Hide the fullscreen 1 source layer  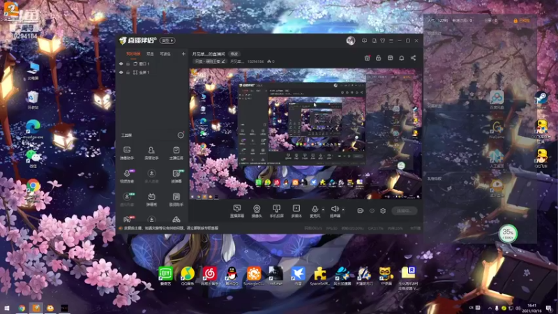pyautogui.click(x=121, y=73)
